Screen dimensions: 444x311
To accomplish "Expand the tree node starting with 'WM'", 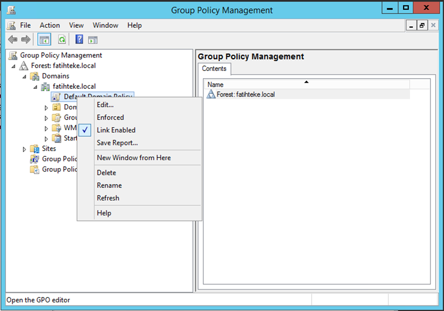I will (46, 129).
